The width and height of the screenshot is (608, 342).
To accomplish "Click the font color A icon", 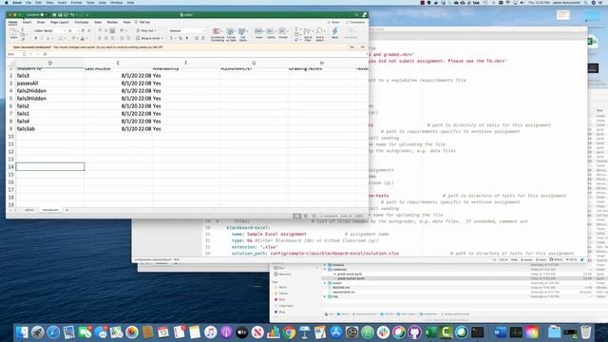I will click(83, 38).
